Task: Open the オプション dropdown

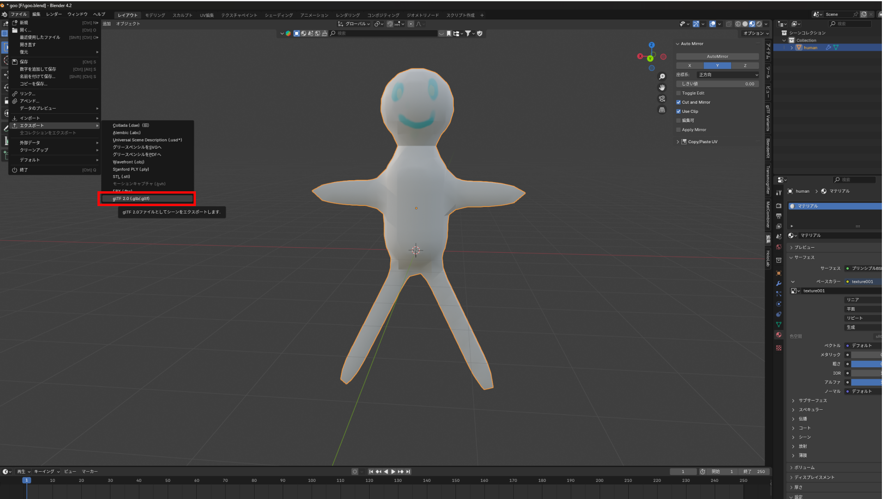Action: [756, 33]
